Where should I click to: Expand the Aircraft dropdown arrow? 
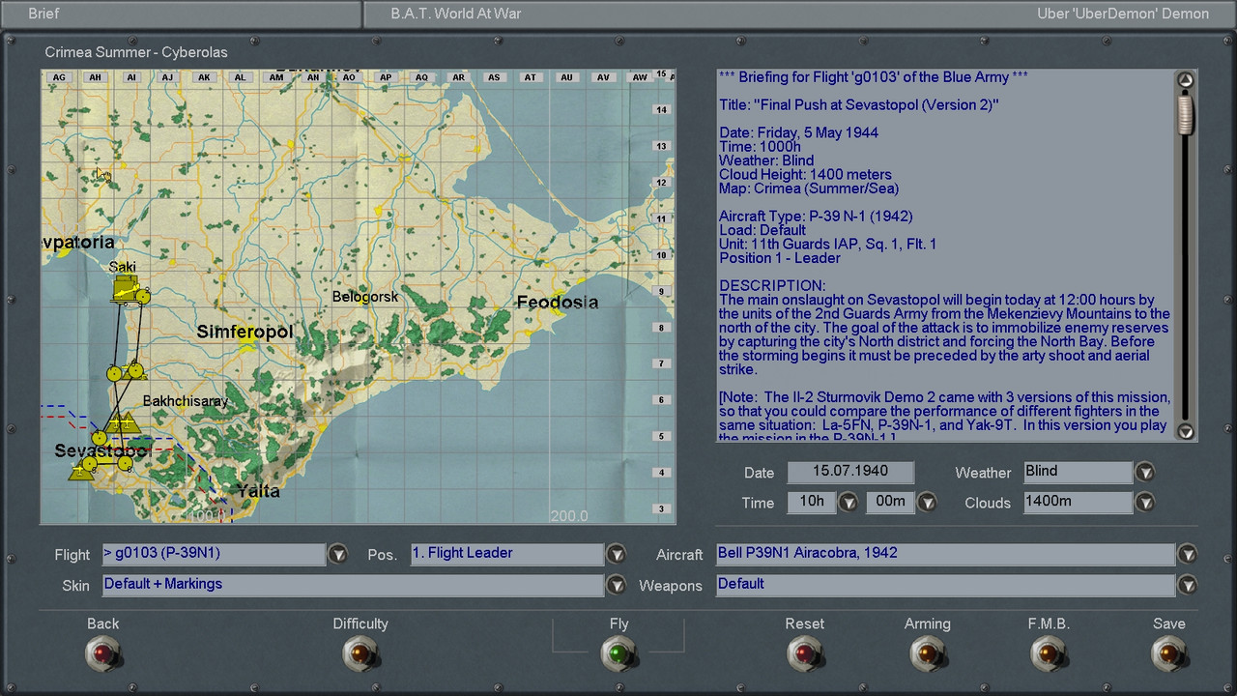click(1187, 555)
